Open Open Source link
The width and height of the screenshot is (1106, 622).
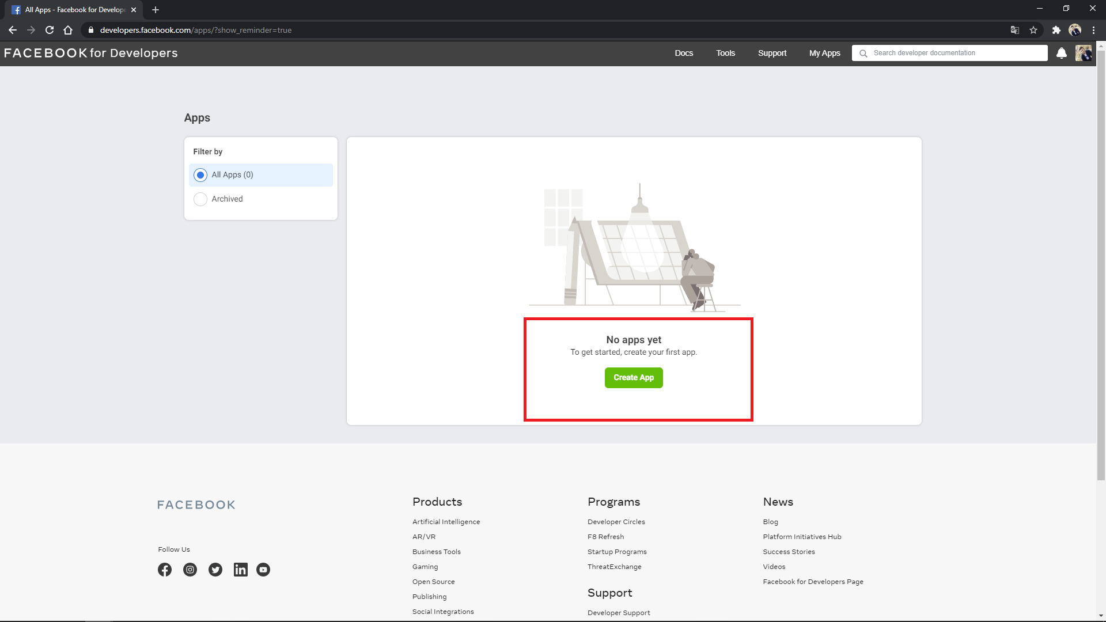point(434,582)
